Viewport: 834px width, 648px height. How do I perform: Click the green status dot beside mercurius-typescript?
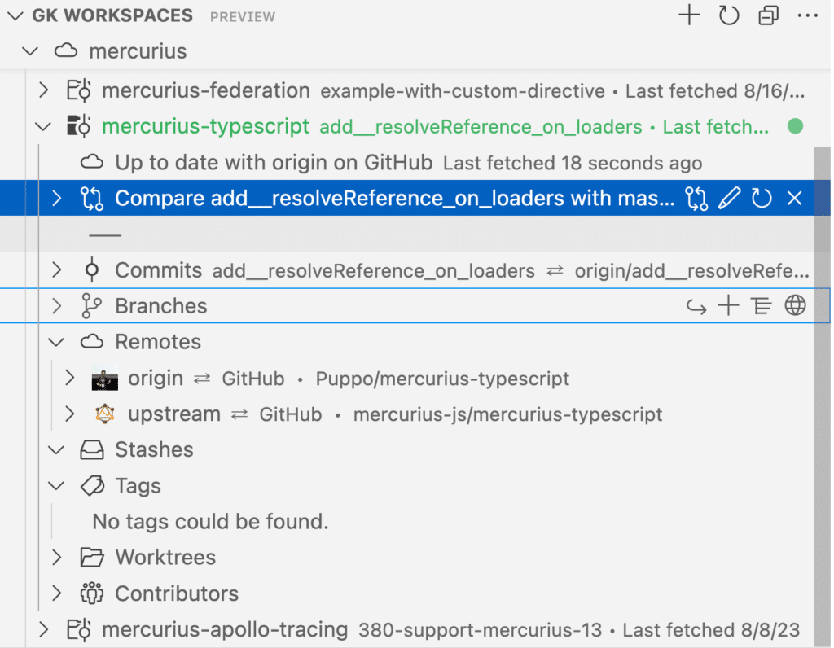796,126
